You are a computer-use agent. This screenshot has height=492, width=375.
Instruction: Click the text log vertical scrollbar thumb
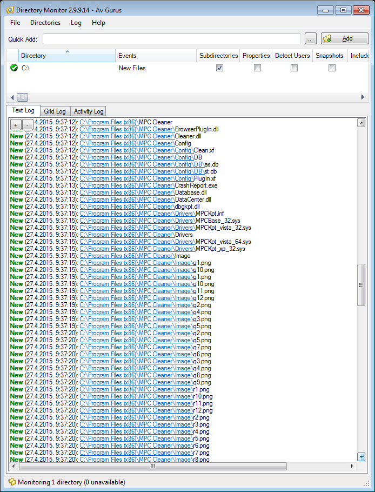pos(361,285)
